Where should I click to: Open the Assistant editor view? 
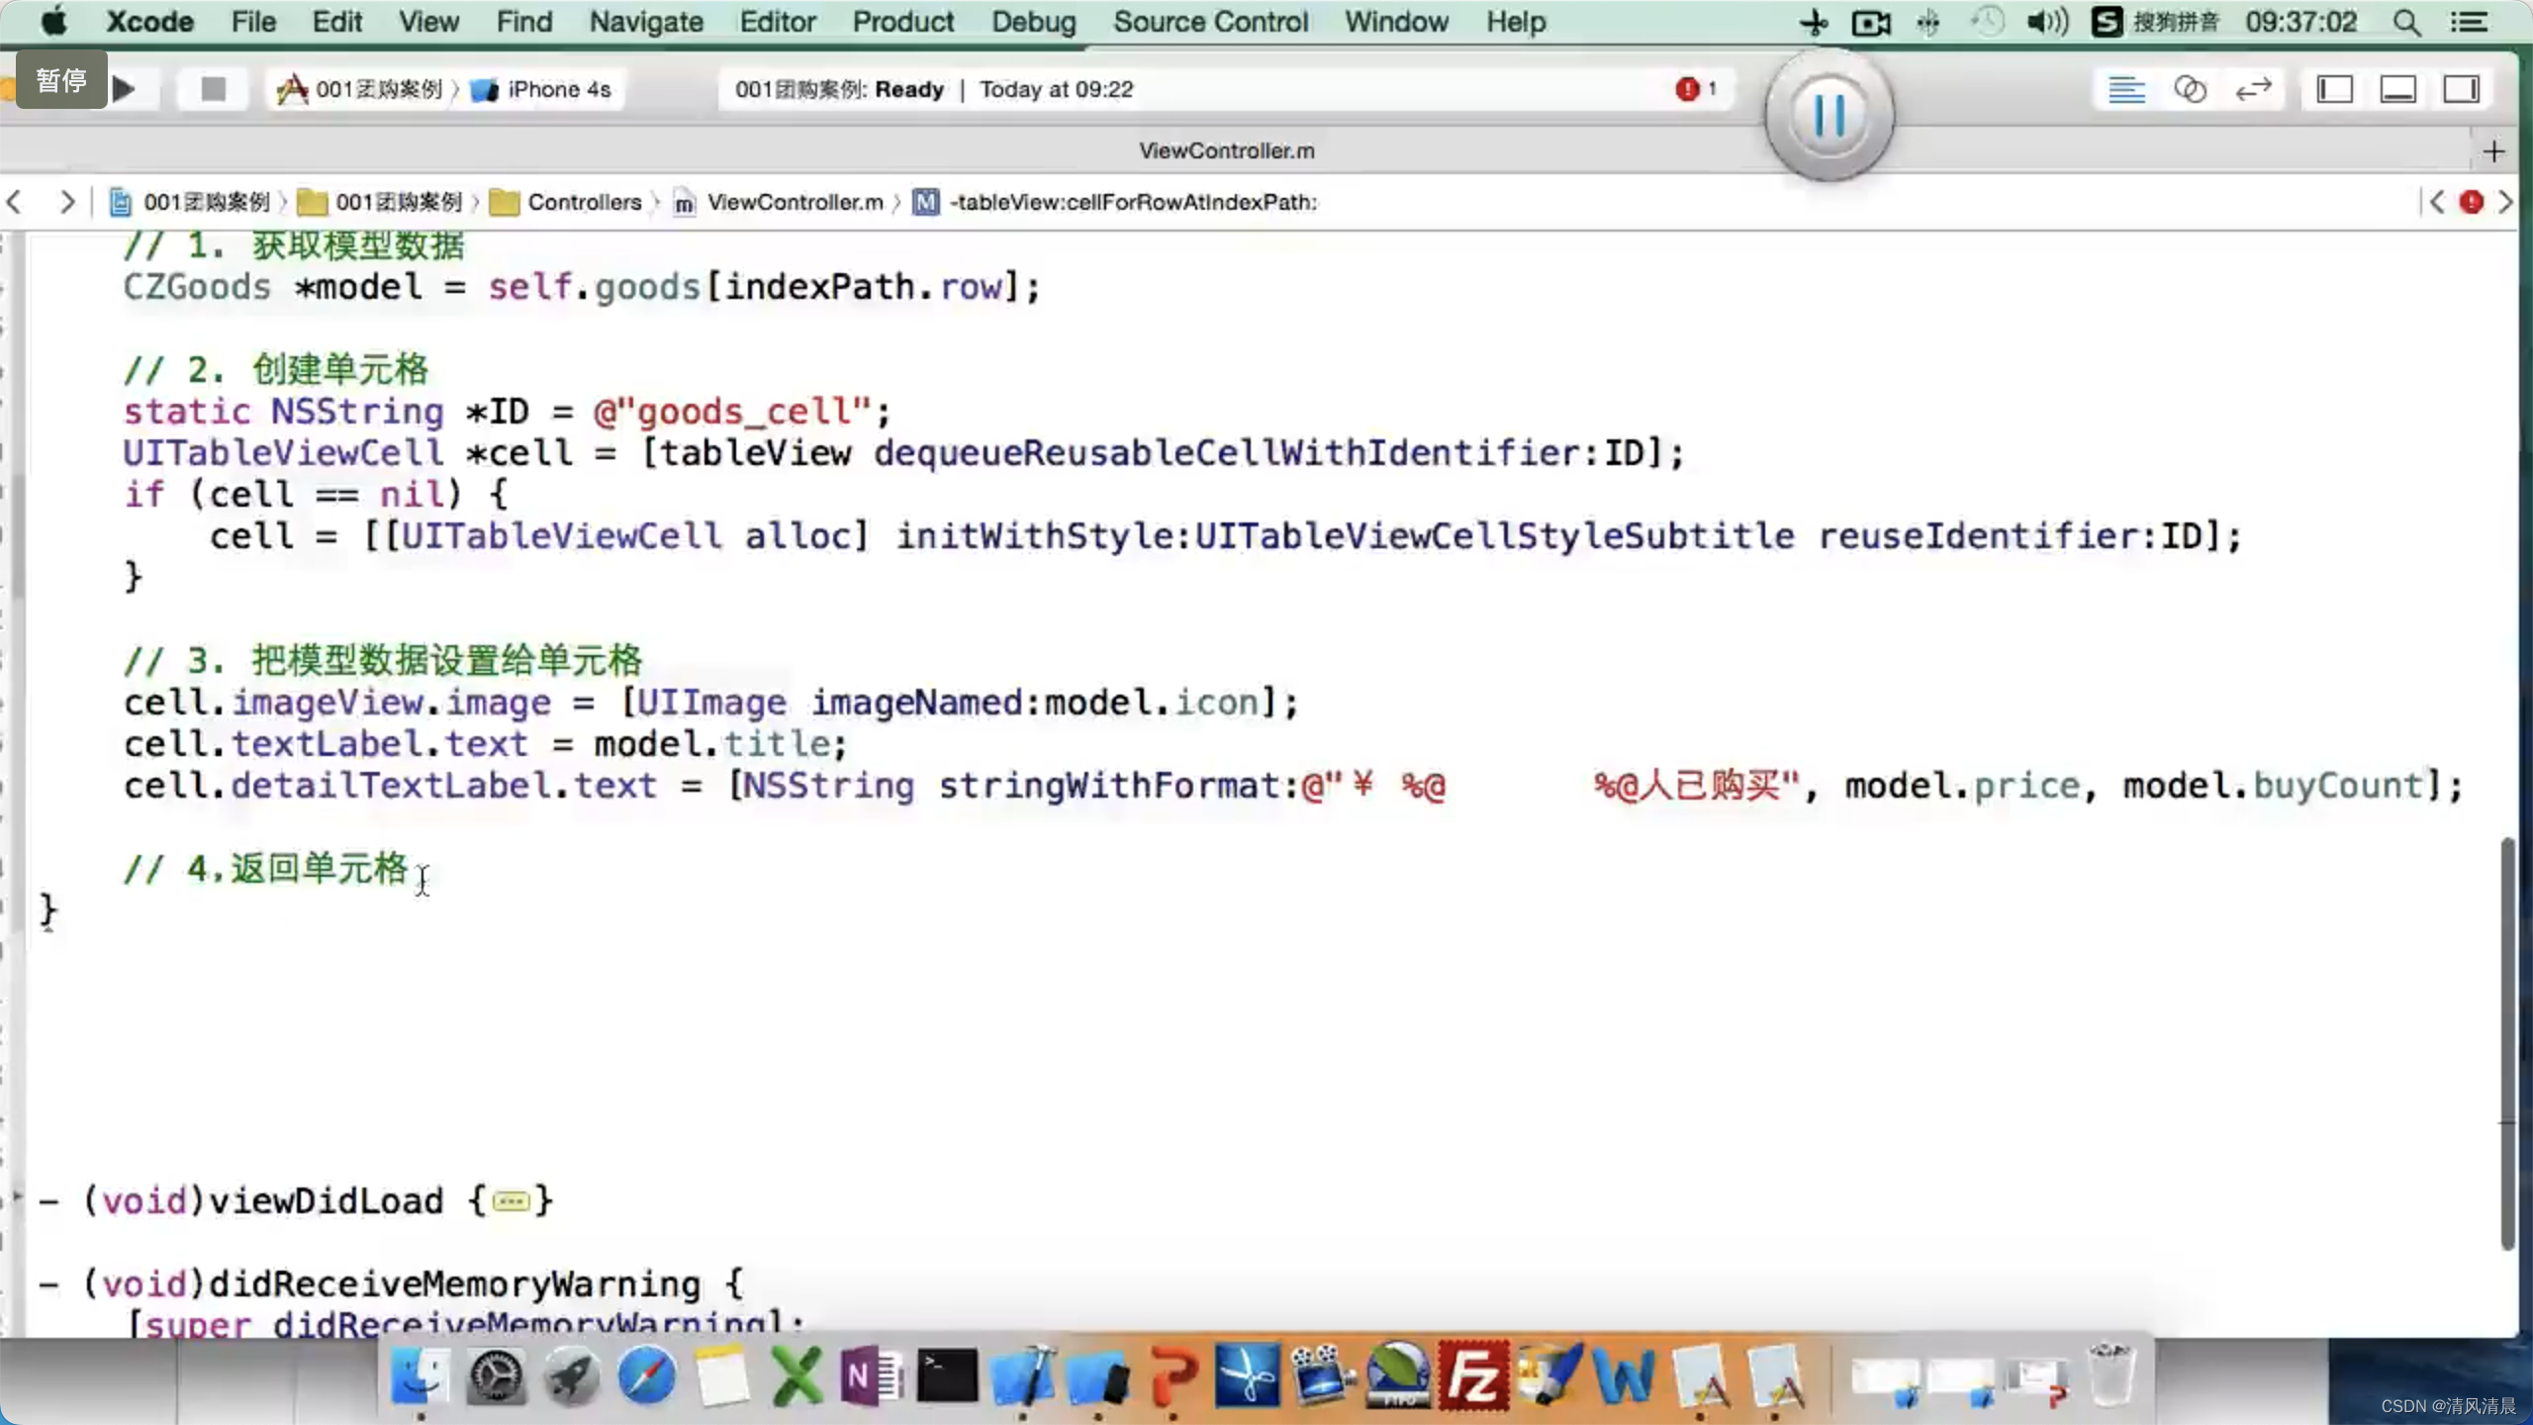pos(2190,90)
